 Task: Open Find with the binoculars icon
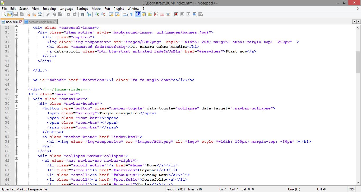tap(82, 14)
